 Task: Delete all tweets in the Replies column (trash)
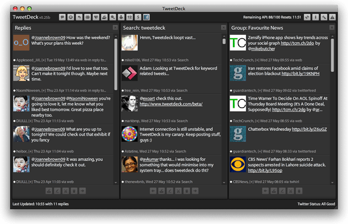pos(74,191)
